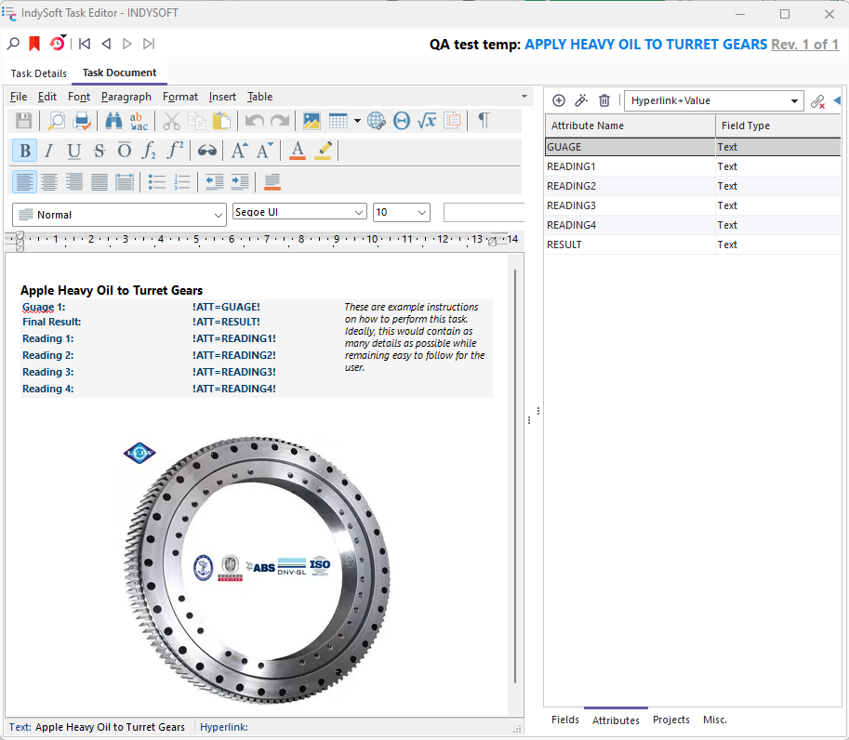Viewport: 849px width, 740px height.
Task: Click the Find binoculars icon
Action: coord(113,121)
